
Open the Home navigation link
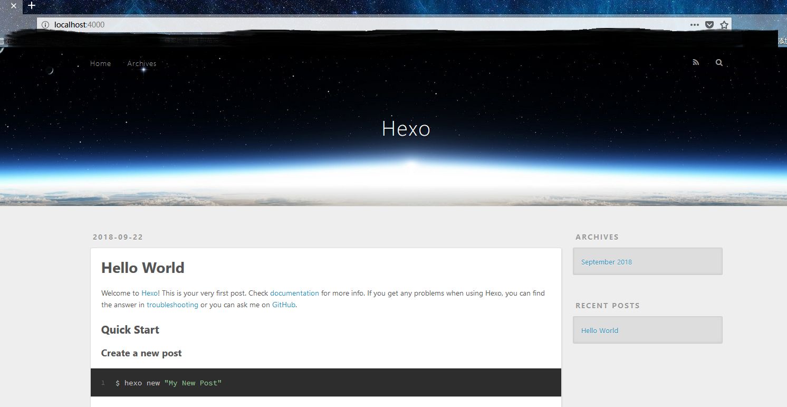(101, 63)
